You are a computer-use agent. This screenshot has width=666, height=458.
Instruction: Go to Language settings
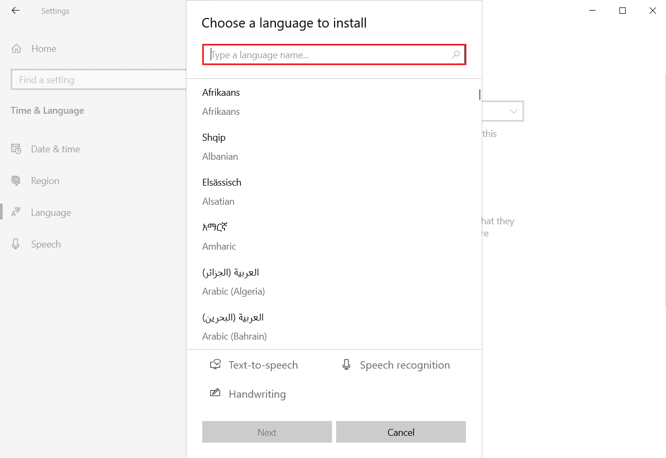51,213
